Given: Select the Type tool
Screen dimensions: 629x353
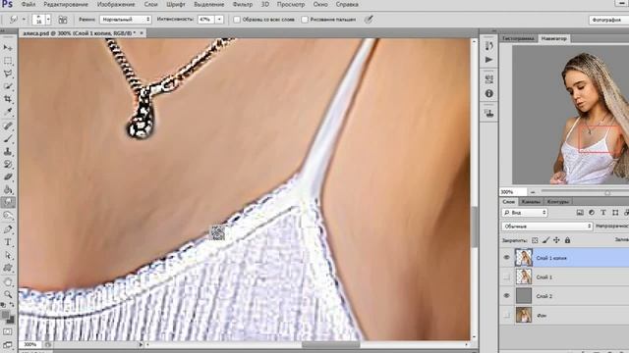Looking at the screenshot, I should 8,242.
